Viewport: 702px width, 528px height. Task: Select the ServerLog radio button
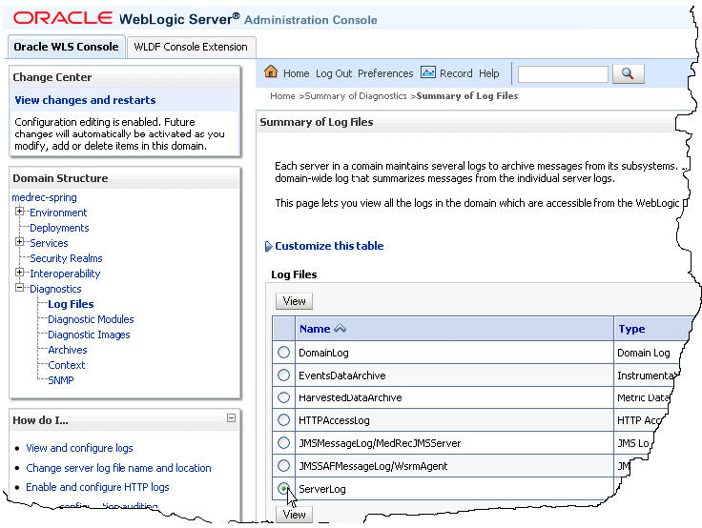(283, 488)
